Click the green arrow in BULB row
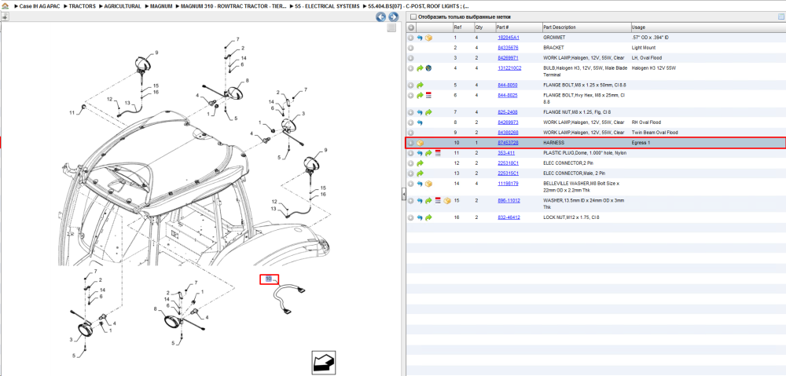Image resolution: width=786 pixels, height=376 pixels. click(x=420, y=68)
